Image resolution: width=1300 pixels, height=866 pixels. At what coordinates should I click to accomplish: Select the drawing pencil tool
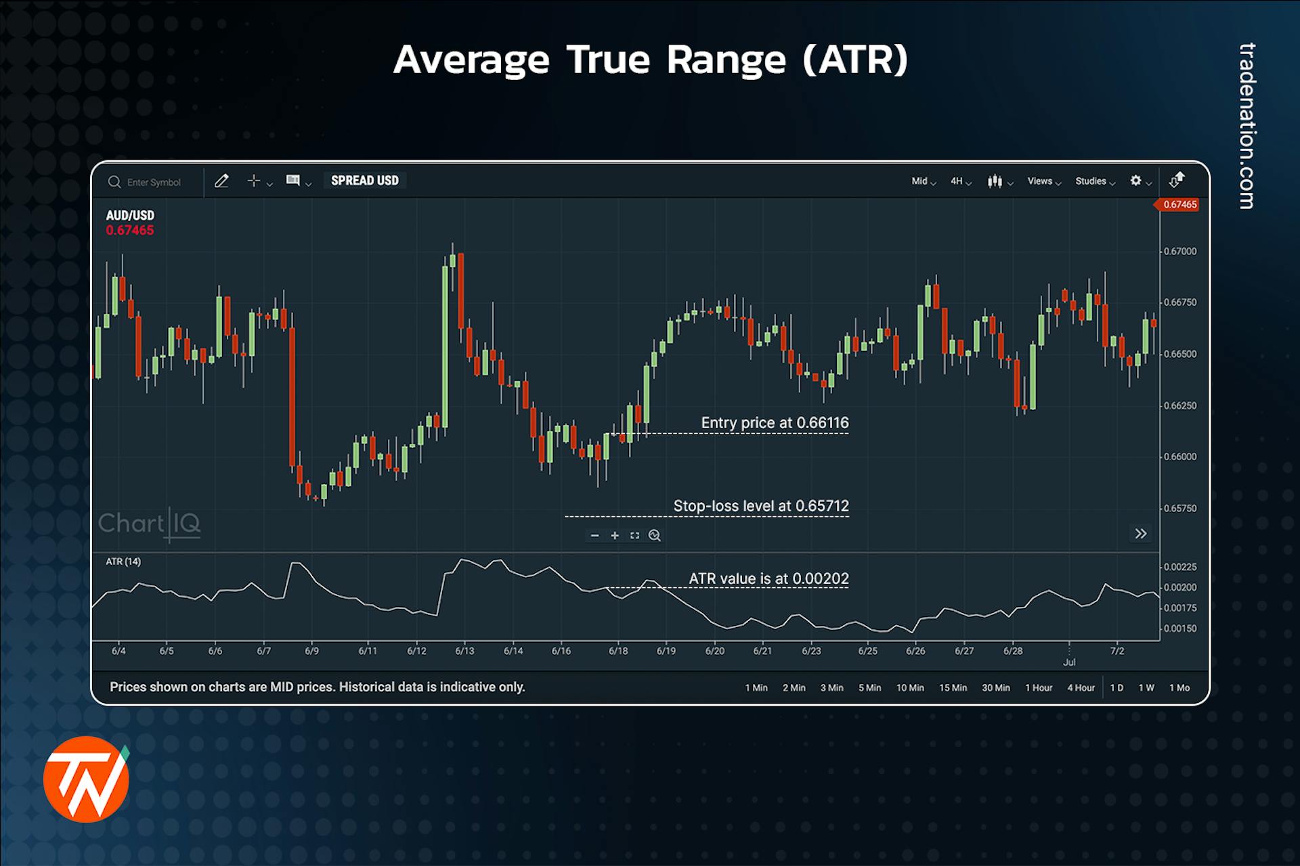[x=222, y=181]
